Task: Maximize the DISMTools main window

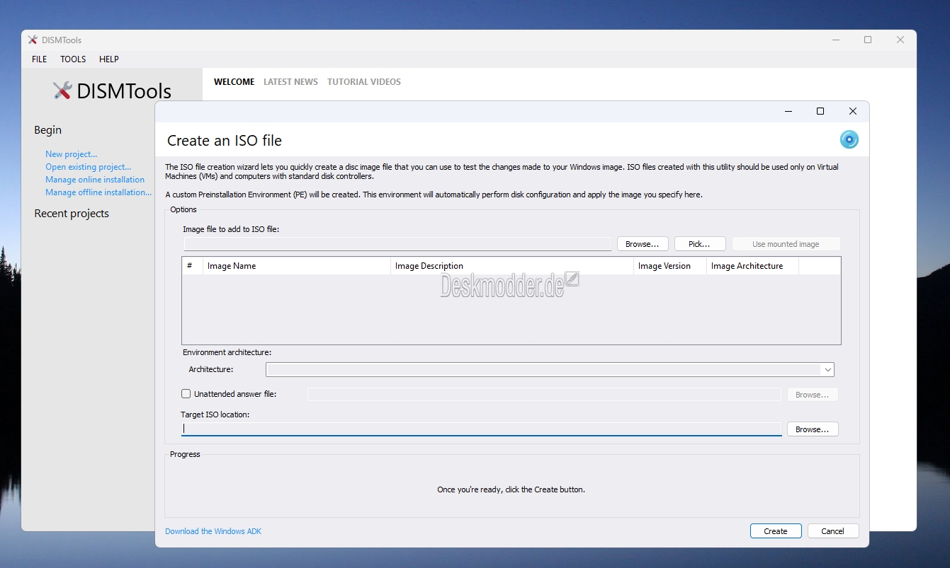Action: (x=868, y=40)
